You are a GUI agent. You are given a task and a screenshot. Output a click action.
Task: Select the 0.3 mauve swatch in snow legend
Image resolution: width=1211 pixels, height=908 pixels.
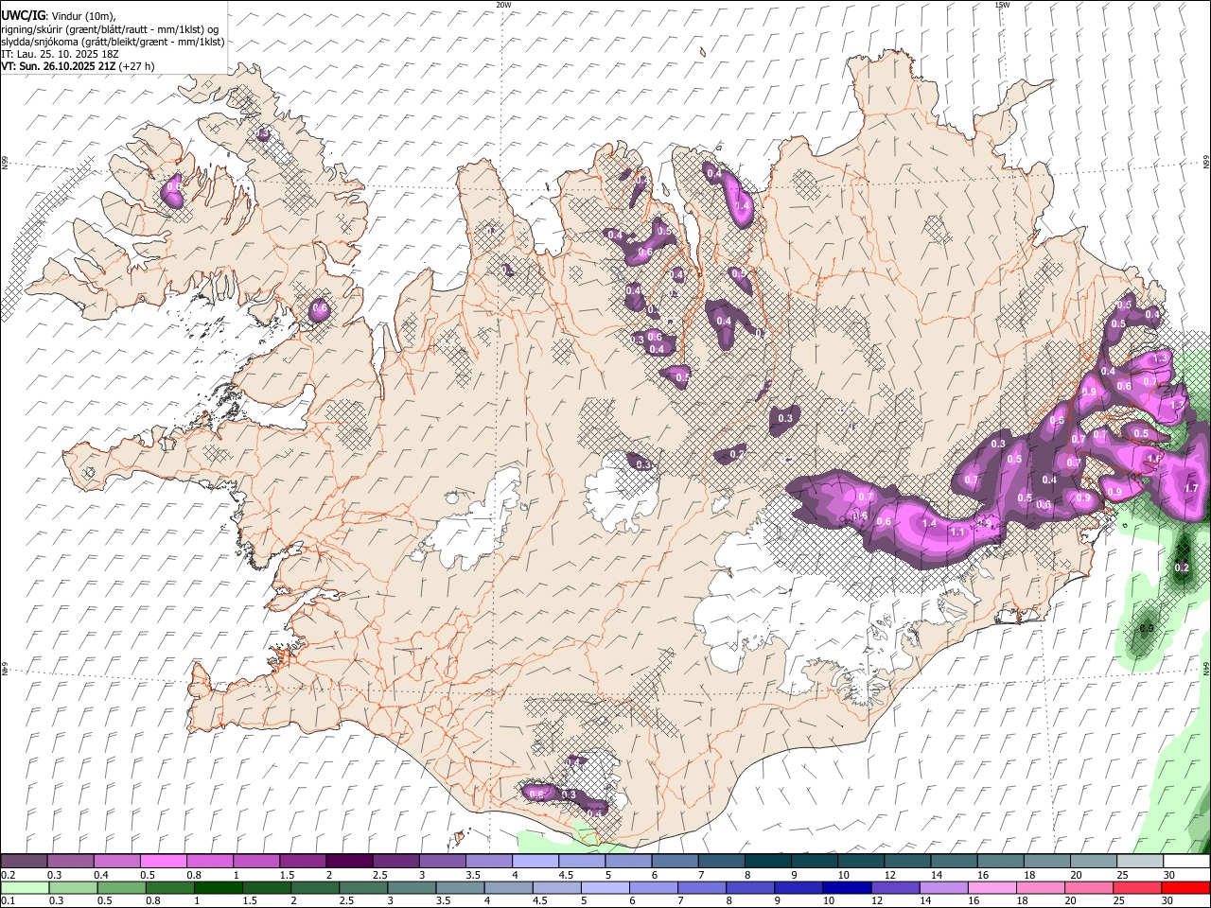coord(71,861)
